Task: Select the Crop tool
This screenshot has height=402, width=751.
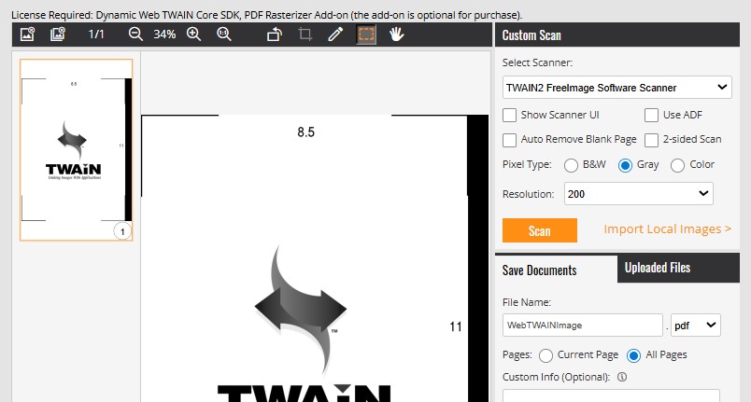Action: [x=305, y=35]
